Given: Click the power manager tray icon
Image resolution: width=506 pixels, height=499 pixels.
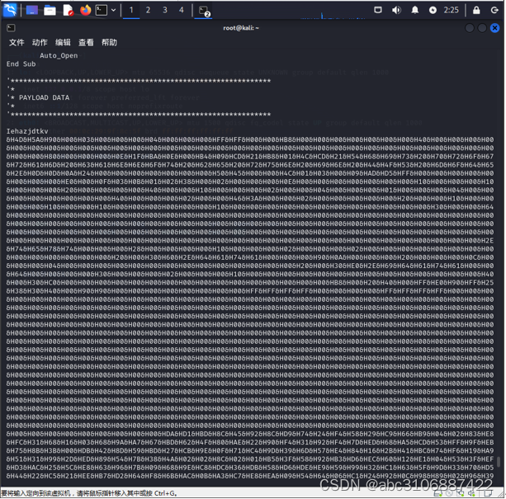Looking at the screenshot, I should [433, 11].
